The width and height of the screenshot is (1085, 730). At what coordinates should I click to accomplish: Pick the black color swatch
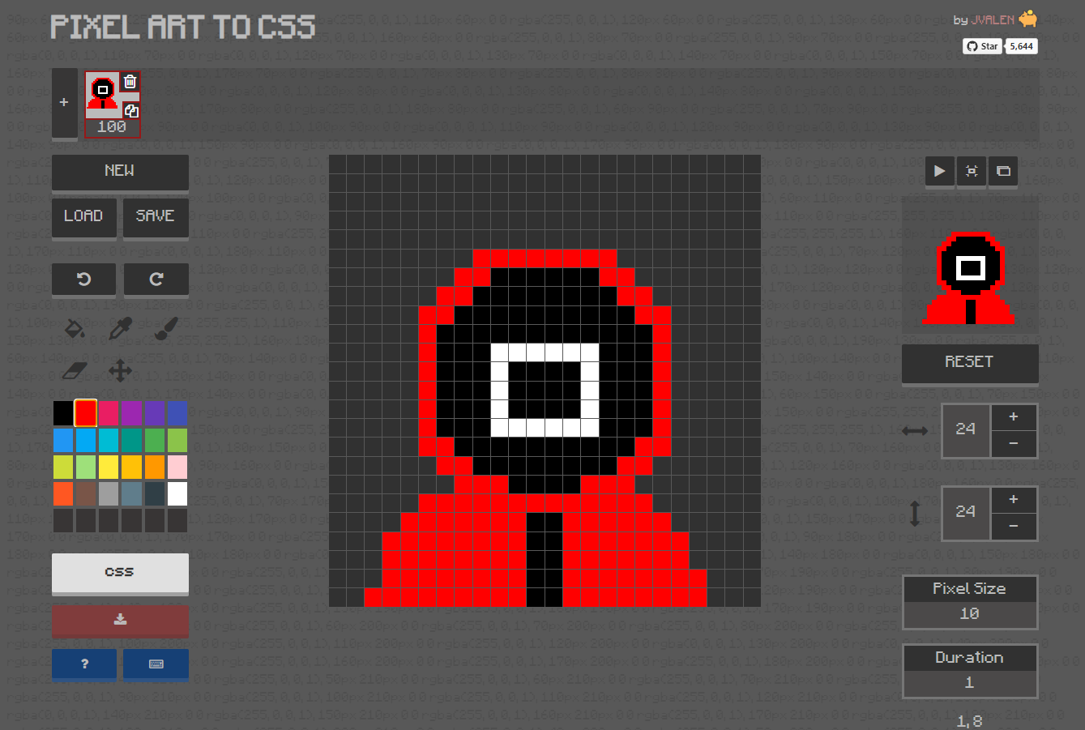pyautogui.click(x=63, y=413)
